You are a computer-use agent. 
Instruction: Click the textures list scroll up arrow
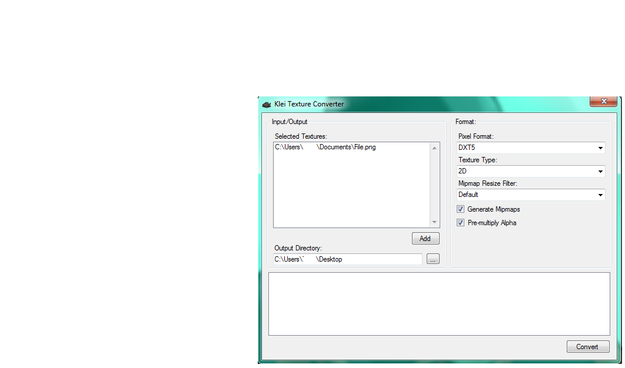(x=435, y=148)
